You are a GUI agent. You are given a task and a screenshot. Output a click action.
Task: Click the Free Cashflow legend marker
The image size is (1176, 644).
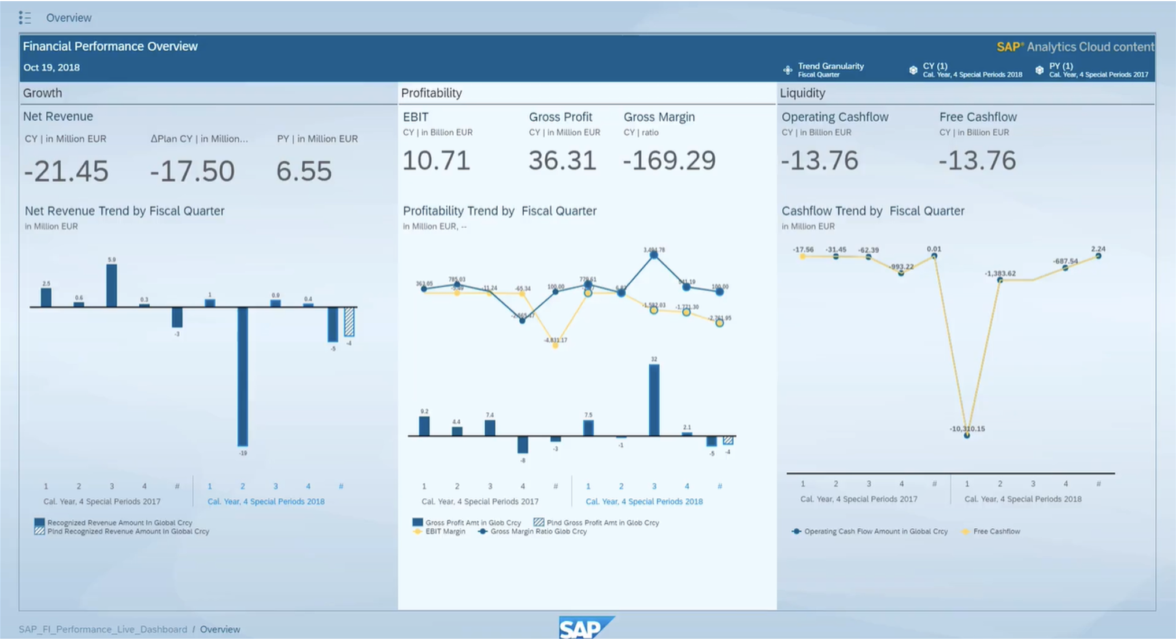[965, 531]
